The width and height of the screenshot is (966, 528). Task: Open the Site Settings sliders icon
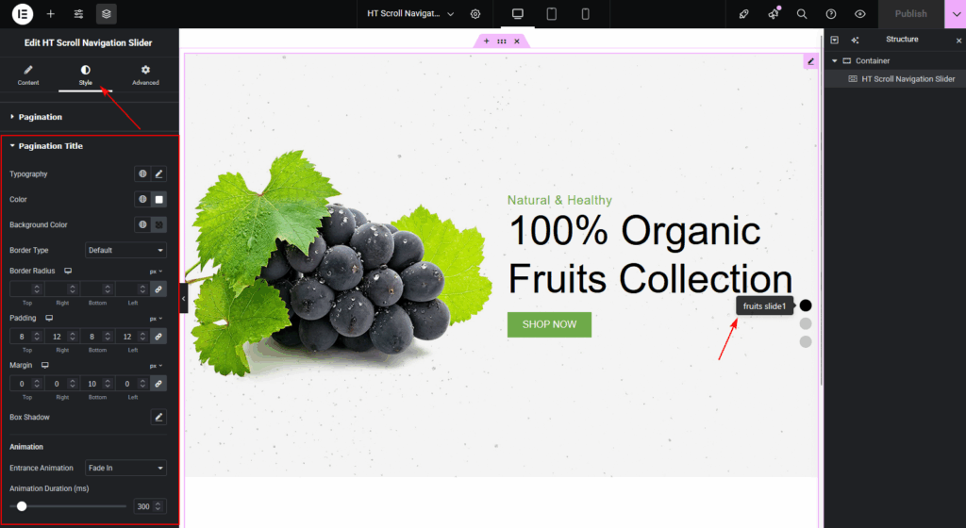(78, 13)
